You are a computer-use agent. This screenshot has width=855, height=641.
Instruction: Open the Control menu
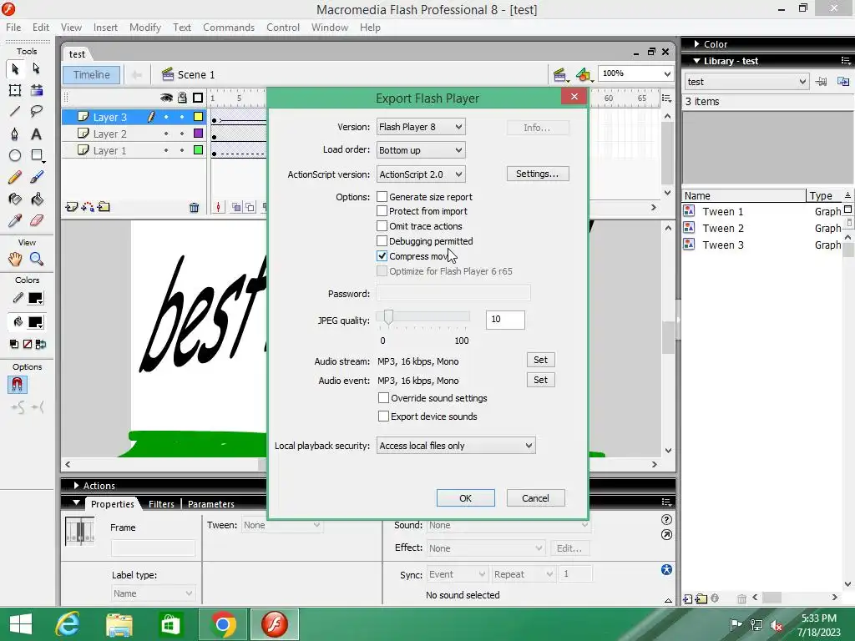click(x=283, y=28)
